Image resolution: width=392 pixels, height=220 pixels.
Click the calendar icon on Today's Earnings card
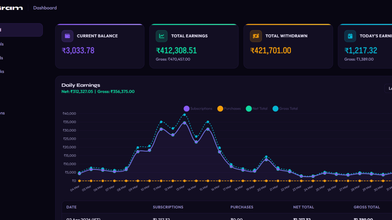click(x=350, y=36)
